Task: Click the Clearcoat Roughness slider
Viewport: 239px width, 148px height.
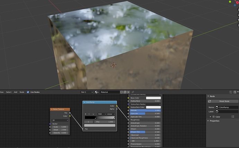Action: tap(145, 138)
